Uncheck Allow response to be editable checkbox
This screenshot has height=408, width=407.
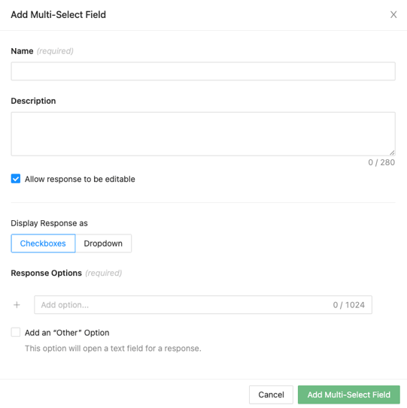(16, 179)
